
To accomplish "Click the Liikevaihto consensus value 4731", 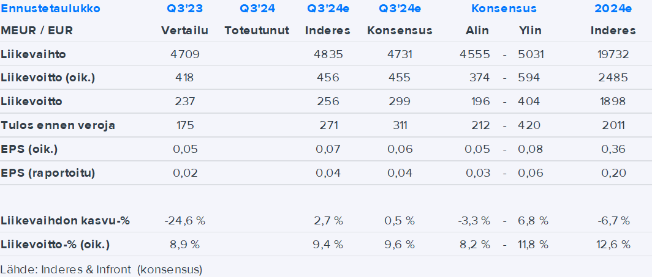I will point(400,54).
